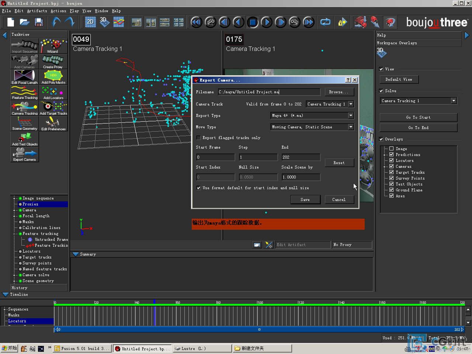The width and height of the screenshot is (472, 354).
Task: Open Add Test Objects task
Action: [x=24, y=139]
